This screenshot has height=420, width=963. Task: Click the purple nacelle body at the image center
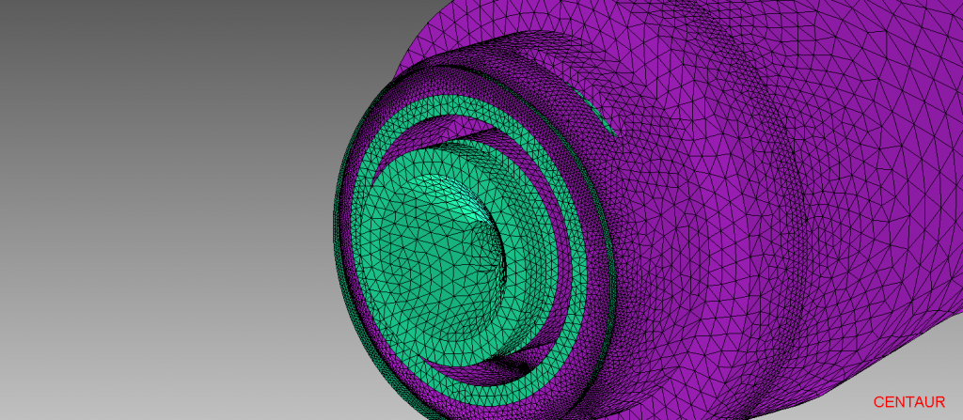click(715, 216)
